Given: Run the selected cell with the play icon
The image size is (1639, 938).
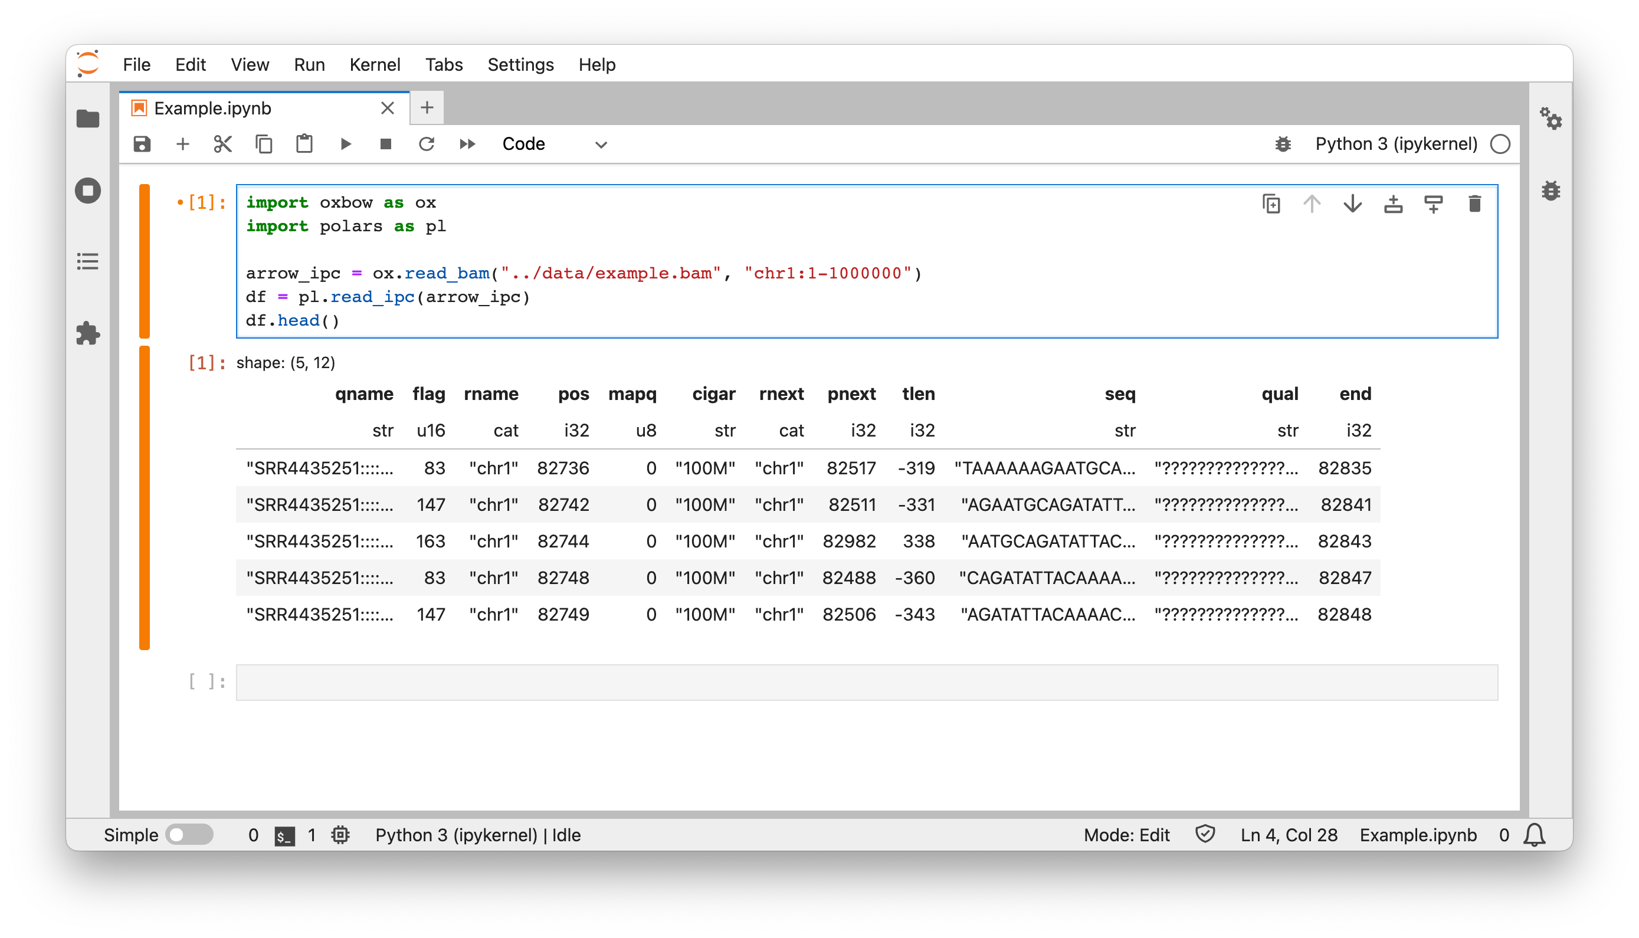Looking at the screenshot, I should coord(346,144).
